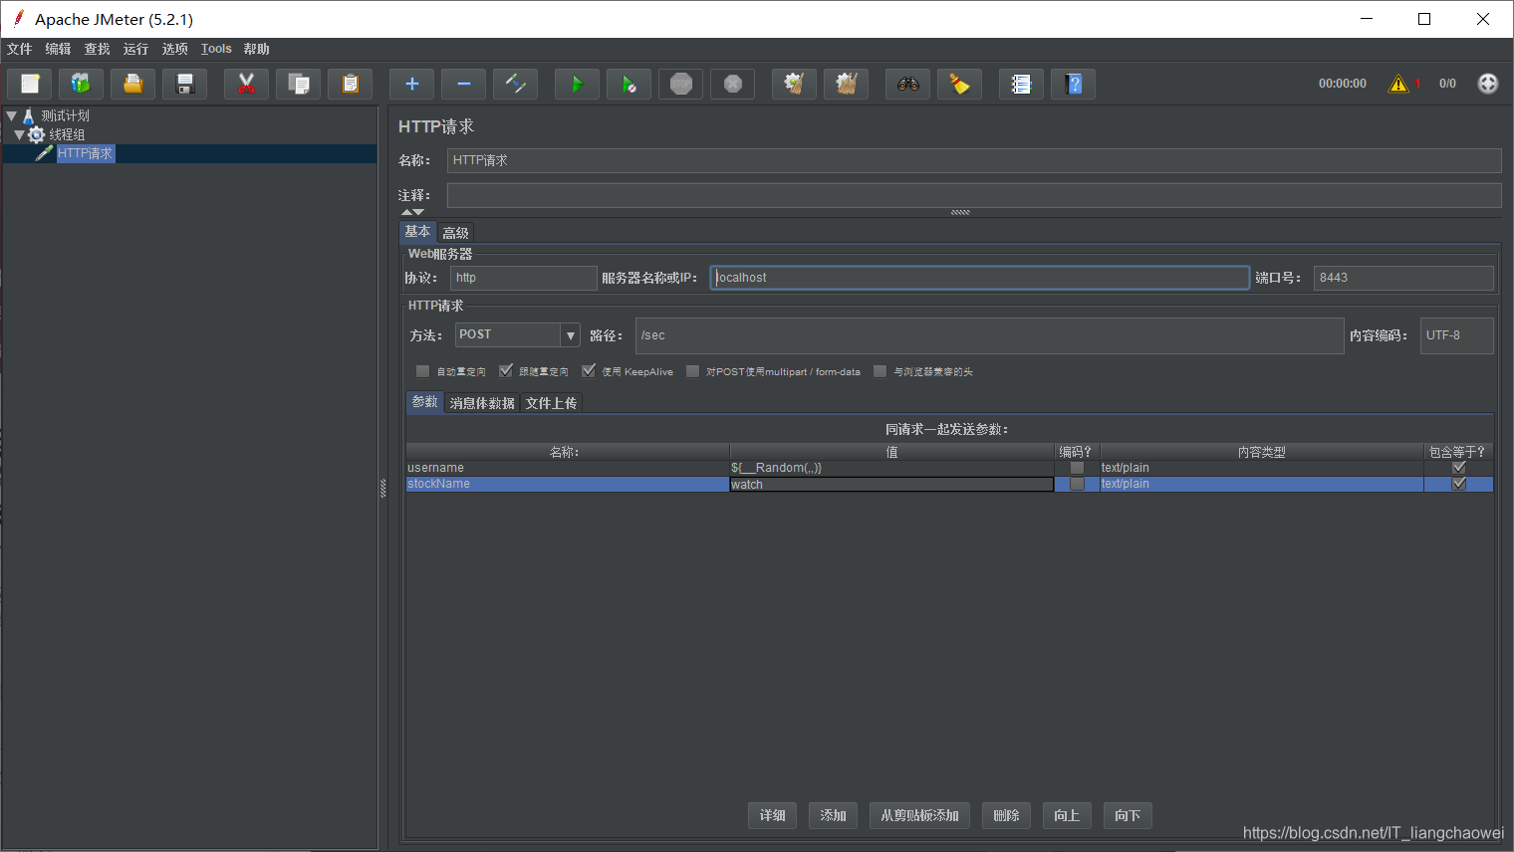Cut the selected element with scissors icon

[x=246, y=85]
